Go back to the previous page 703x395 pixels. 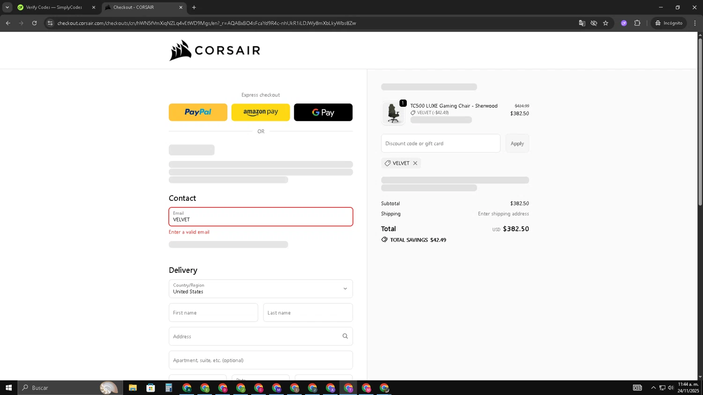coord(8,23)
